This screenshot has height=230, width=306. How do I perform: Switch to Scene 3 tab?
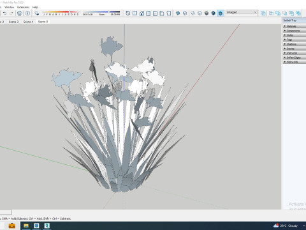(13, 22)
